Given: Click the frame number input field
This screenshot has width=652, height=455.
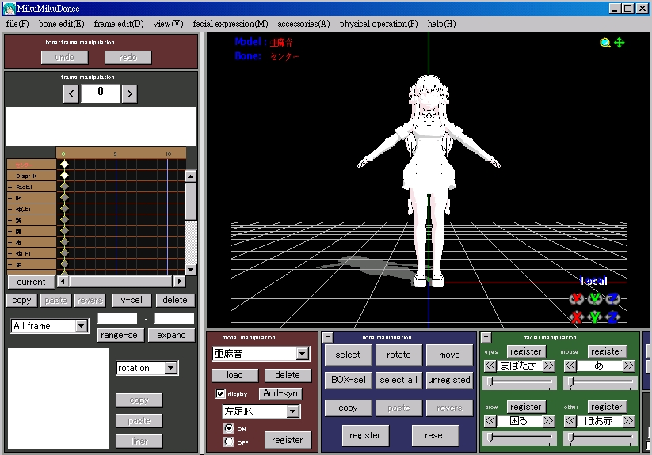Looking at the screenshot, I should pyautogui.click(x=101, y=93).
